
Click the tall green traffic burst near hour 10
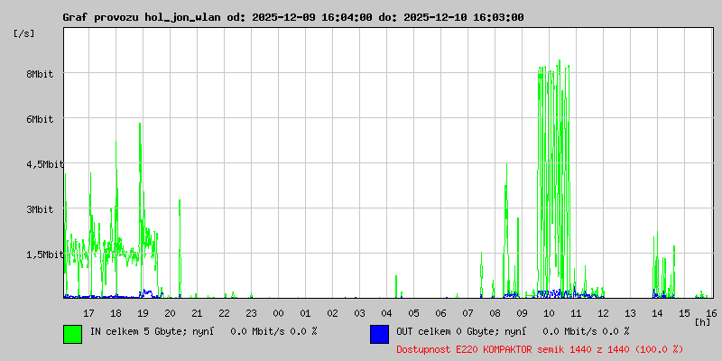coord(554,179)
